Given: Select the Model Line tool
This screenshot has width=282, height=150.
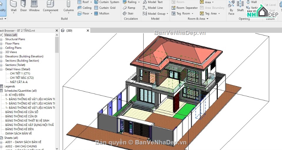Looking at the screenshot, I should (153, 8).
